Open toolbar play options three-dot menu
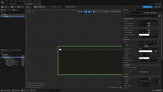 (45, 7)
